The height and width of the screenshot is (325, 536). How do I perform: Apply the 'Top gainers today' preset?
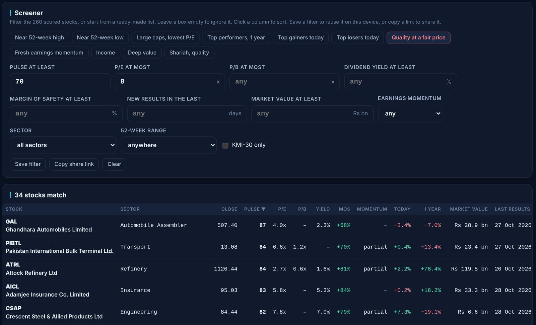point(301,37)
